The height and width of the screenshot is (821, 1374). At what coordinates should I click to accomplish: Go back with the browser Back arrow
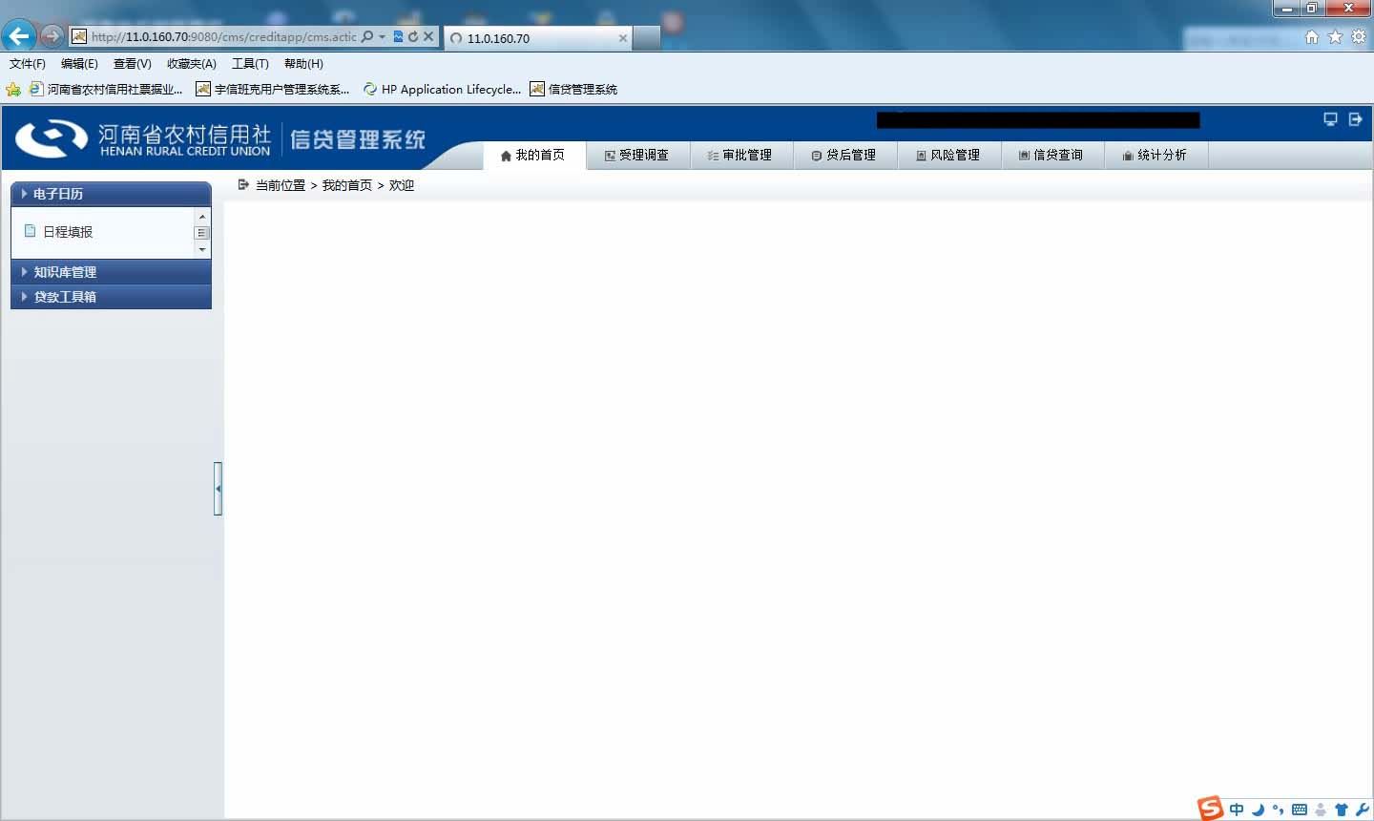(18, 36)
